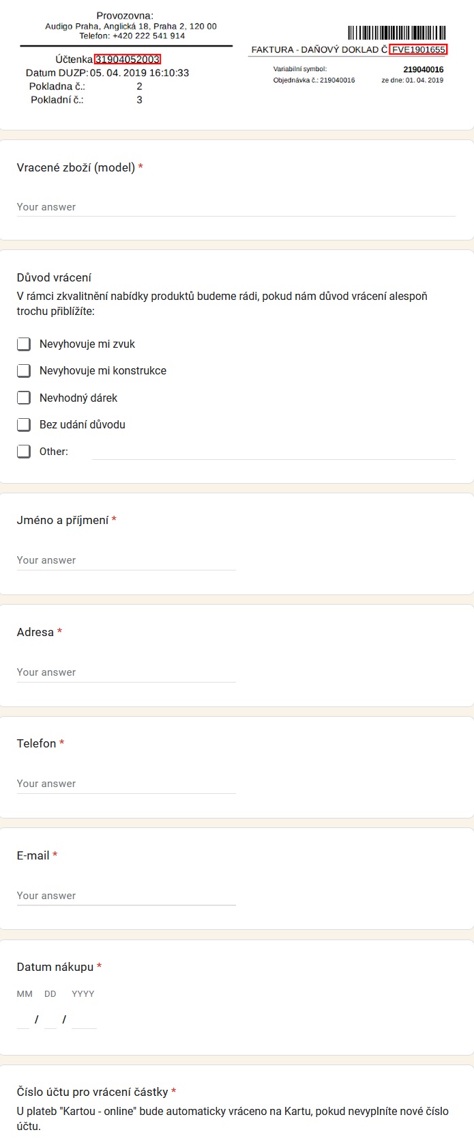Focus the text line next to Other

click(273, 451)
